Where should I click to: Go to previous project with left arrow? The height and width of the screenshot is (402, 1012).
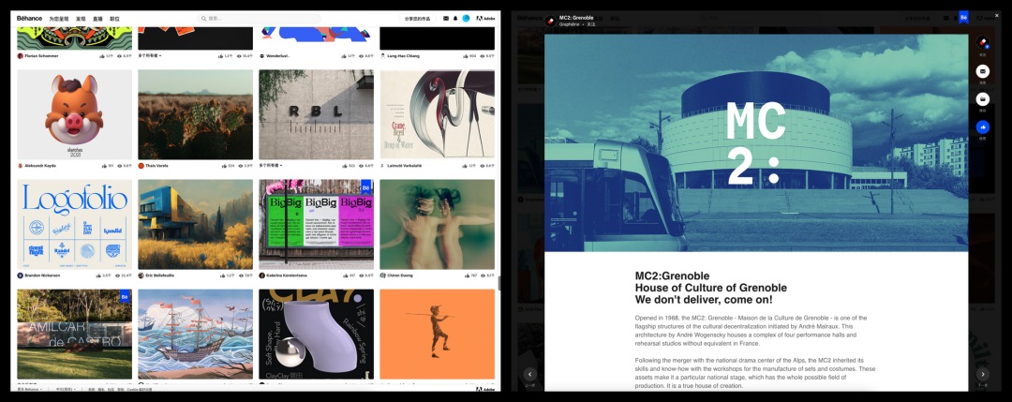coord(529,374)
